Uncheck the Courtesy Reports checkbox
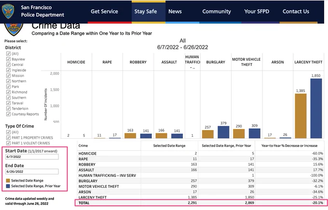The image size is (328, 210). coord(8,114)
